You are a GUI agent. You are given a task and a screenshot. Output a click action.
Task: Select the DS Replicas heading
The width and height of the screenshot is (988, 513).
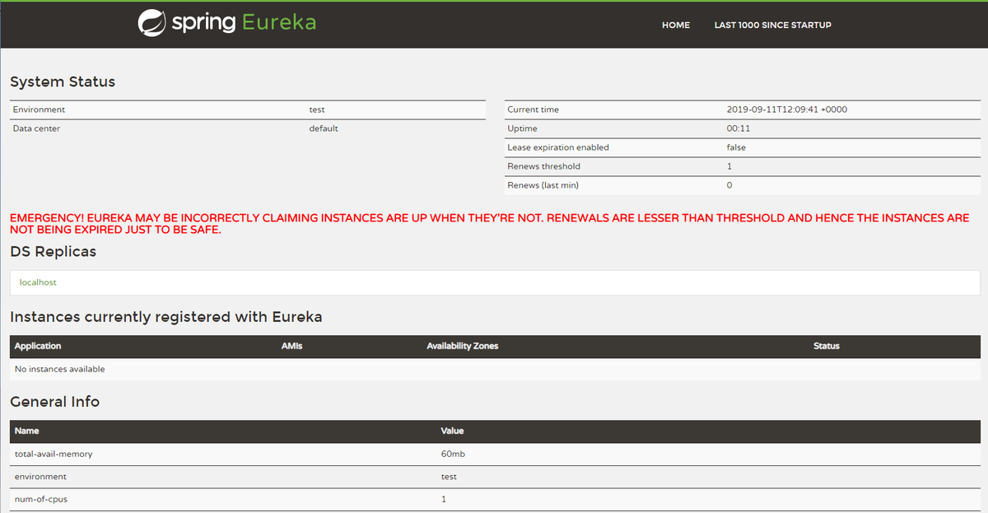pyautogui.click(x=53, y=251)
